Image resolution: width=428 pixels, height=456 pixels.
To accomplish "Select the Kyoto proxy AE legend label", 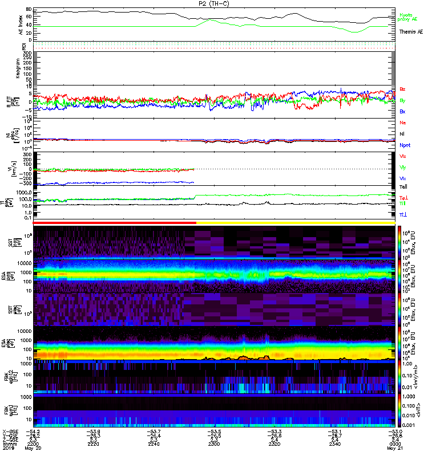I will pos(407,17).
